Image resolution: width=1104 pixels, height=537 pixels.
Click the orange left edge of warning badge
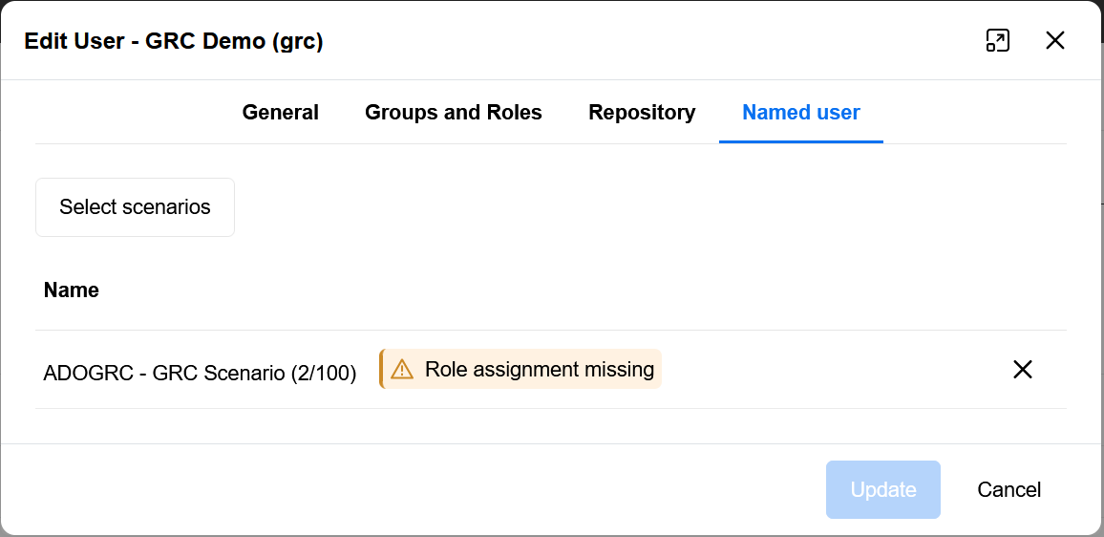pyautogui.click(x=381, y=369)
